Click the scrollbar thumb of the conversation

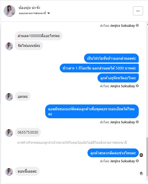147,157
